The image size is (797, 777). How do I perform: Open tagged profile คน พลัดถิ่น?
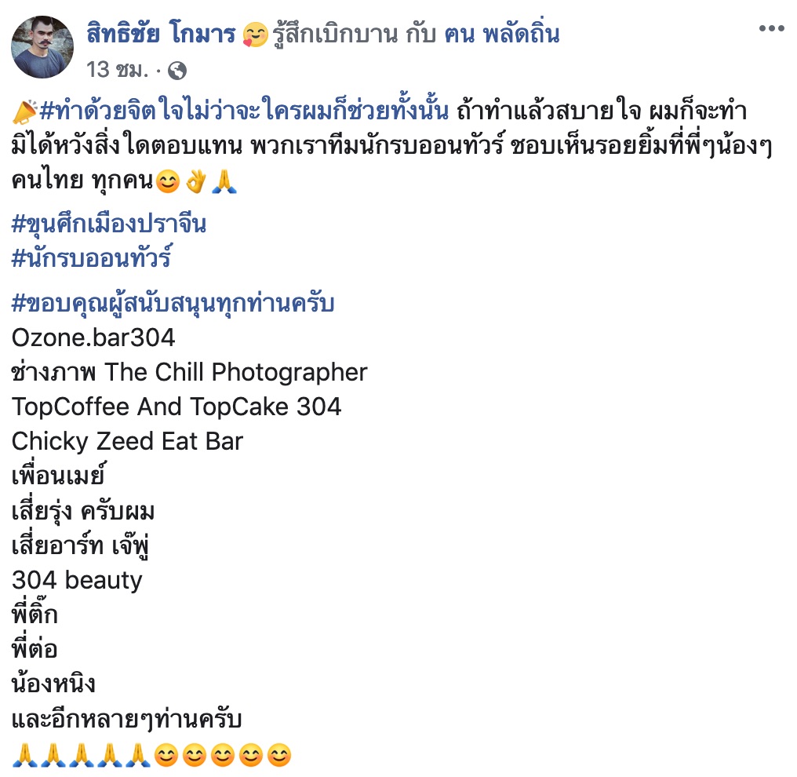[502, 34]
